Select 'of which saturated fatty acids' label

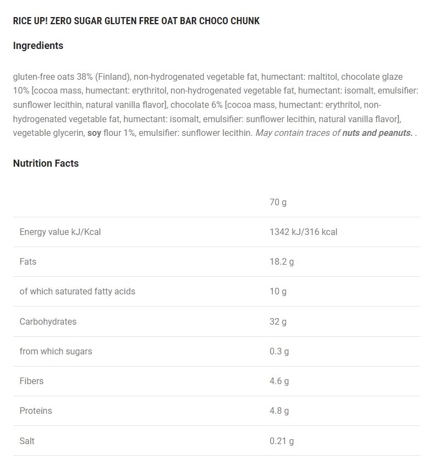pyautogui.click(x=77, y=291)
